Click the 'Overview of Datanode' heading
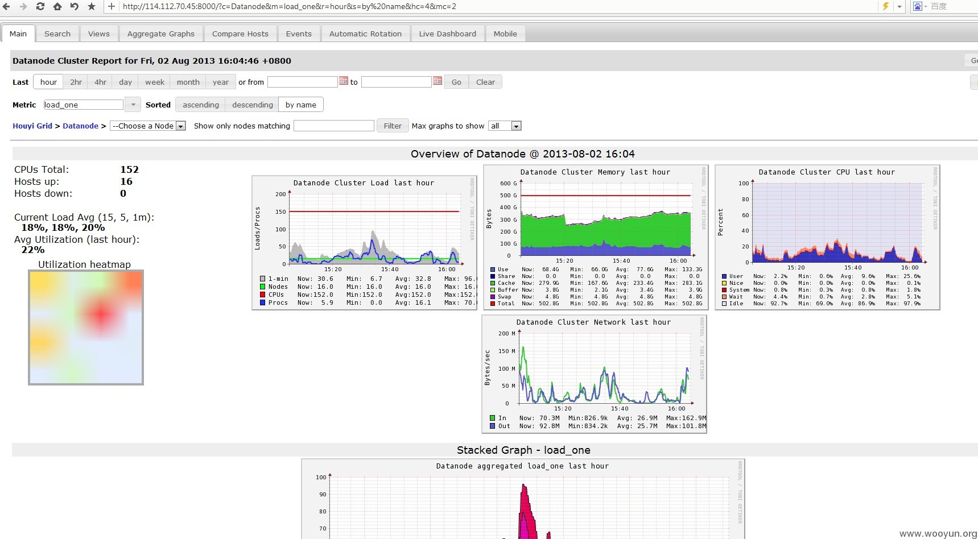 523,154
